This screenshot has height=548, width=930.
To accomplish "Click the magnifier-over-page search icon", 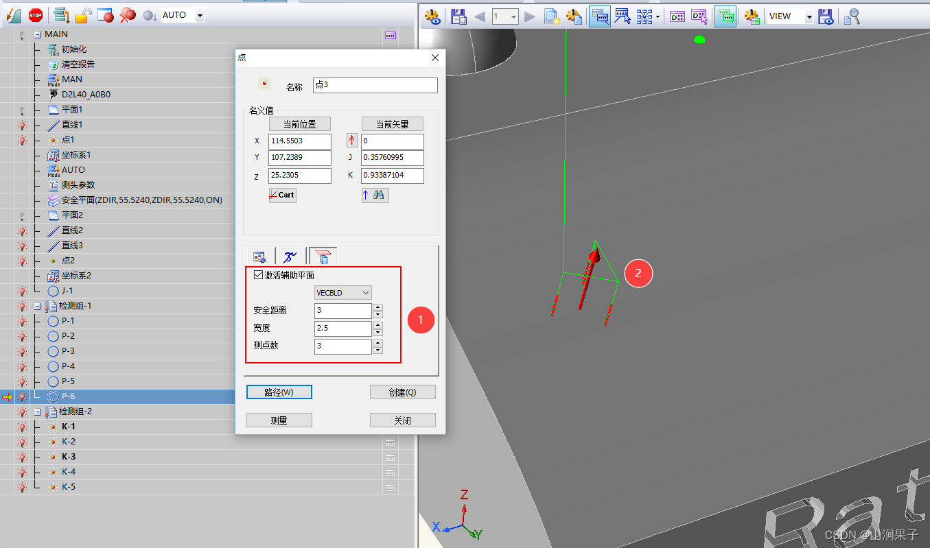I will pyautogui.click(x=852, y=16).
